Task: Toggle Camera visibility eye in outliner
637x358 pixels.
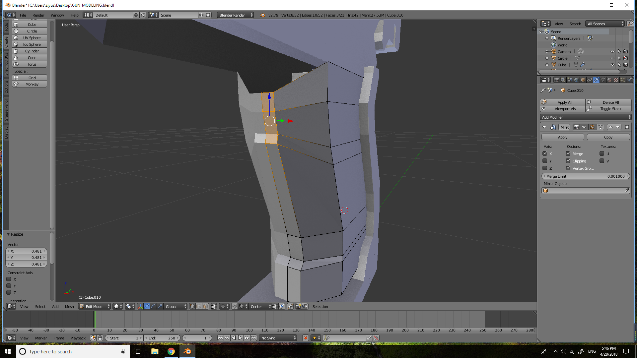Action: (612, 51)
